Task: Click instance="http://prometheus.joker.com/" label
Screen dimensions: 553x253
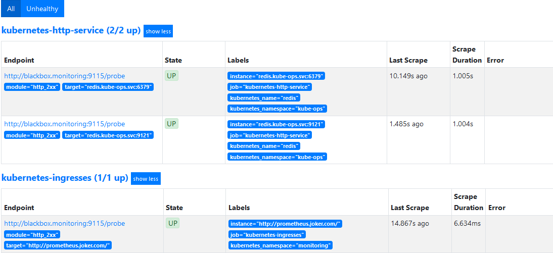Action: point(285,224)
